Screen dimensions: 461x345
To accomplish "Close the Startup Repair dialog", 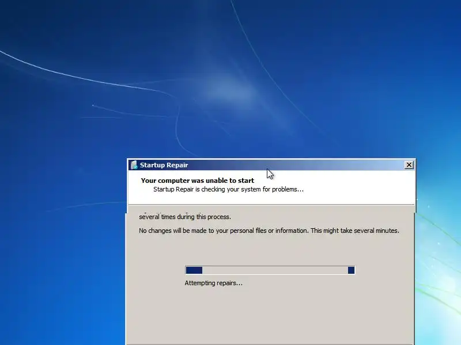I will click(409, 165).
